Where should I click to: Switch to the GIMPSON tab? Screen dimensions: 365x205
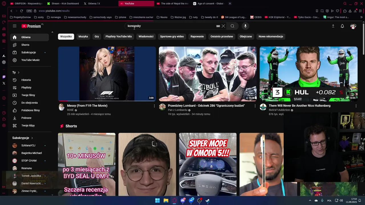(x=26, y=3)
